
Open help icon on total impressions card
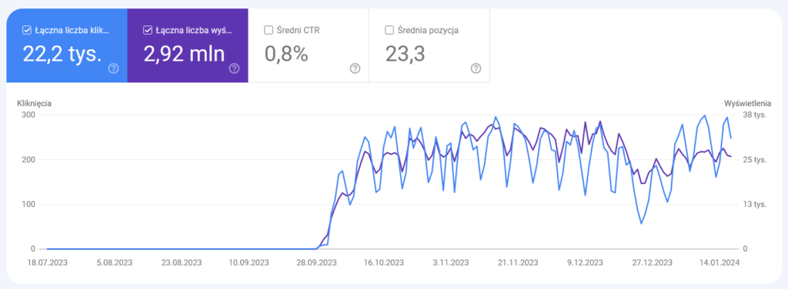pos(234,68)
